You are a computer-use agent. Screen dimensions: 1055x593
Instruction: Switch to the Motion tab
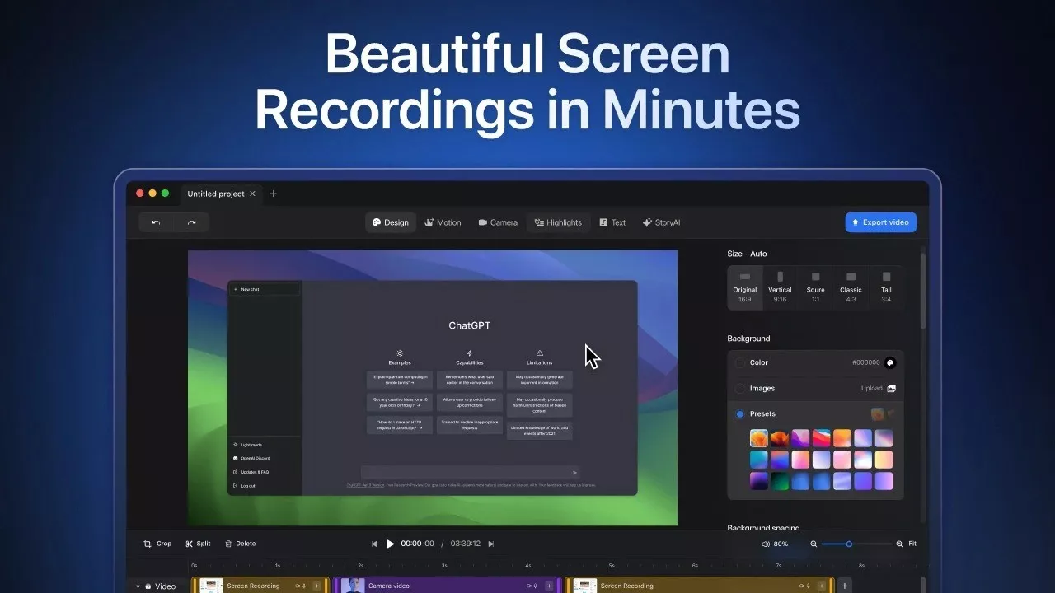tap(443, 222)
